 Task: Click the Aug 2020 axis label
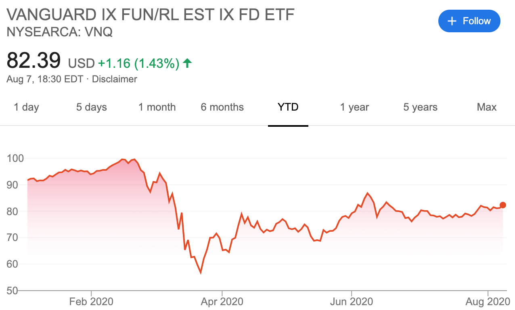coord(488,302)
